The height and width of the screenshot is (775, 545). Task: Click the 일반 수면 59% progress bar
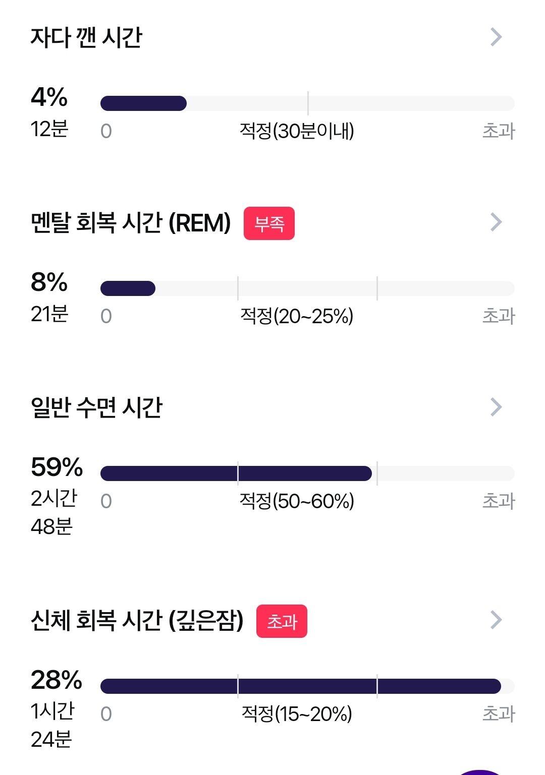(x=307, y=473)
